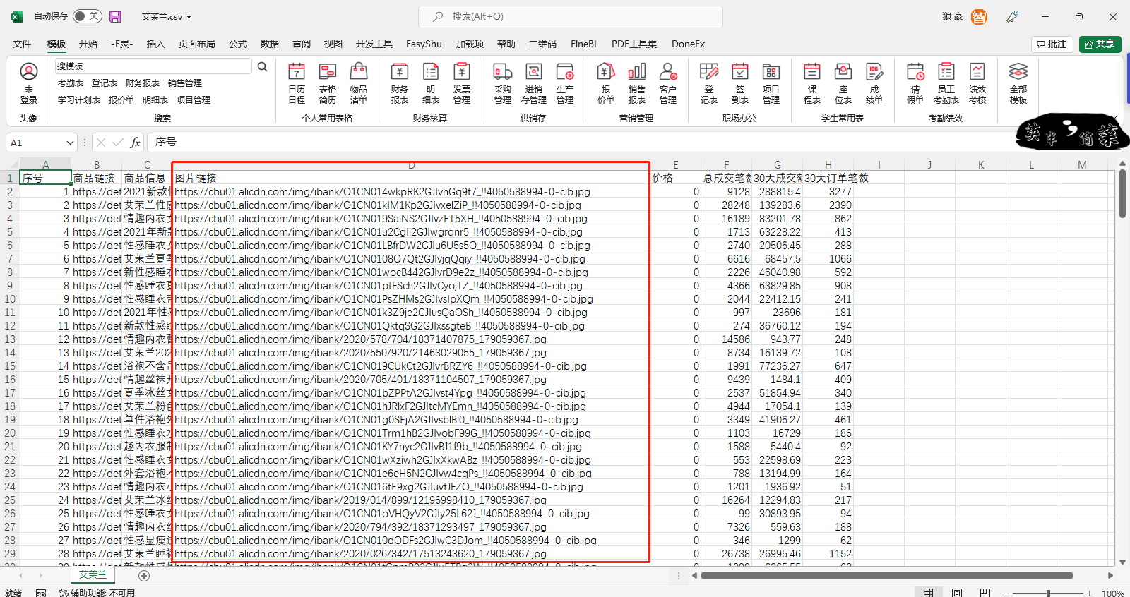1130x597 pixels.
Task: Select cell with value 288815.4
Action: tap(778, 191)
